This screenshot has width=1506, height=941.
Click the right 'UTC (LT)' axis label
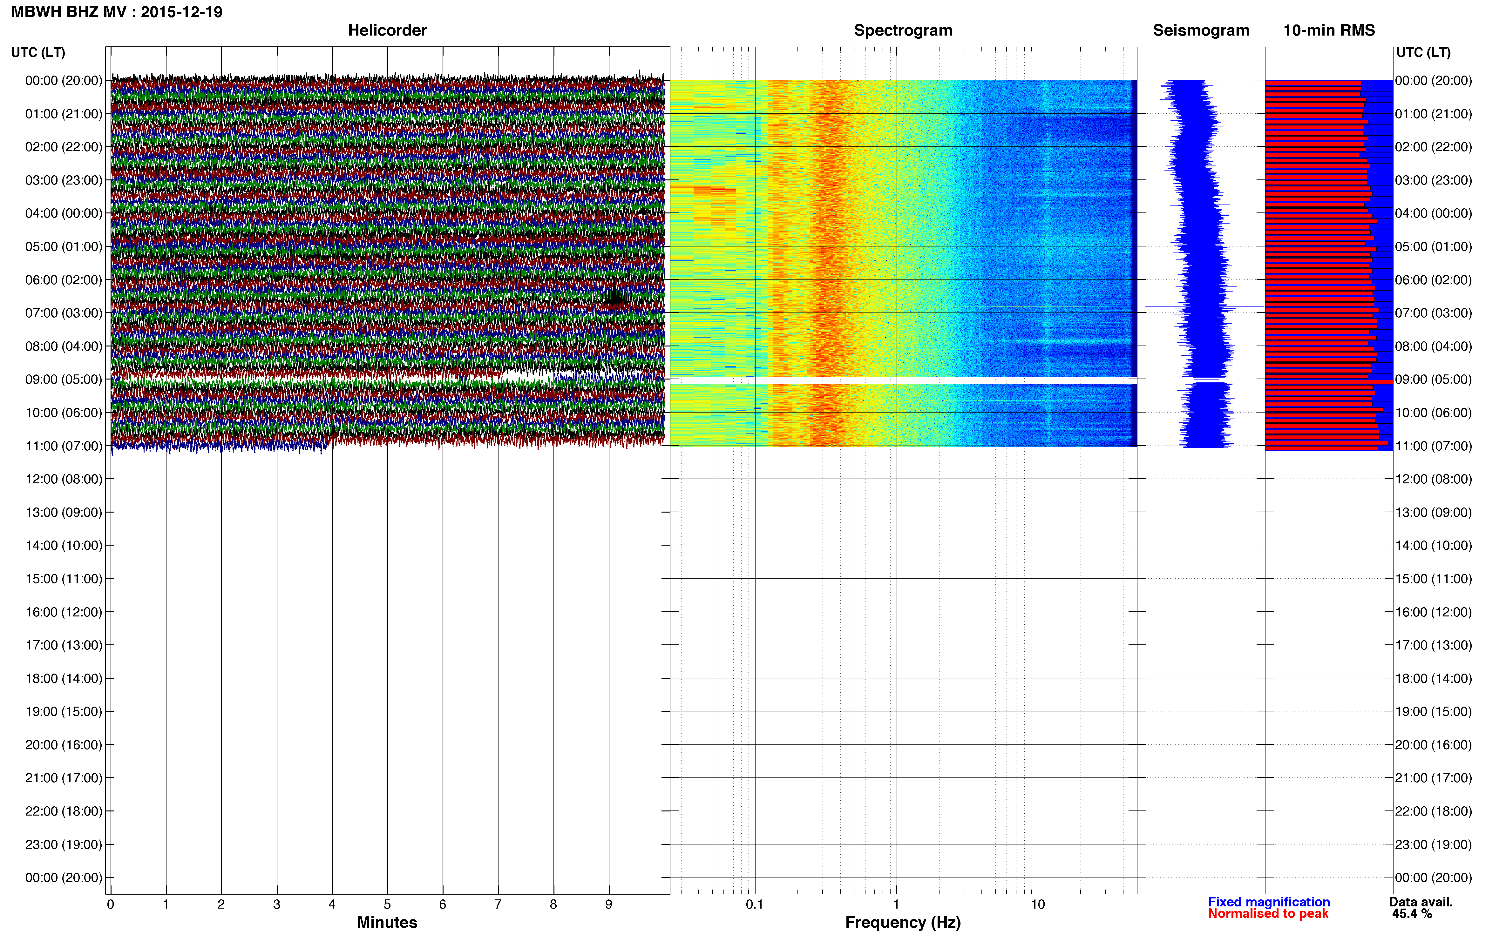[1423, 52]
